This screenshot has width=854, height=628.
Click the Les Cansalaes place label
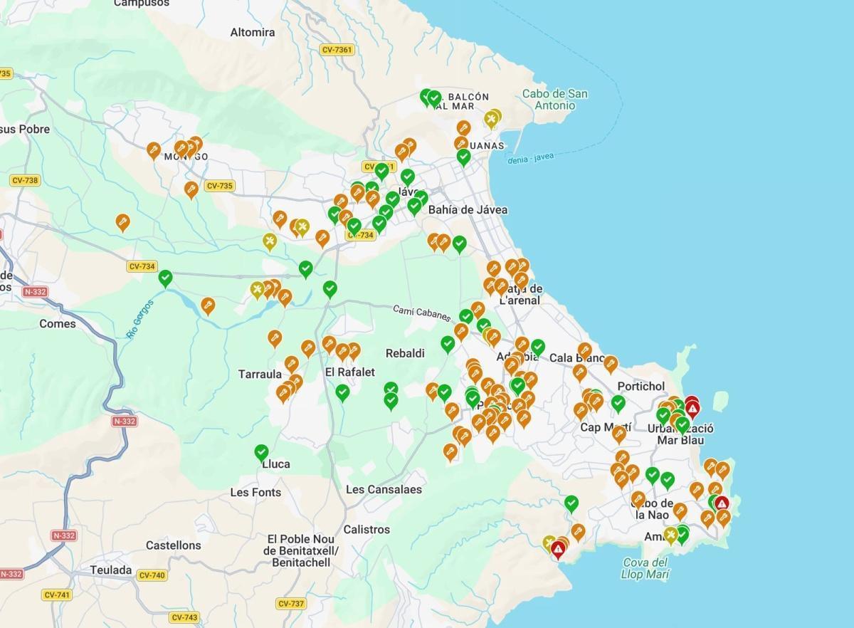(x=384, y=490)
